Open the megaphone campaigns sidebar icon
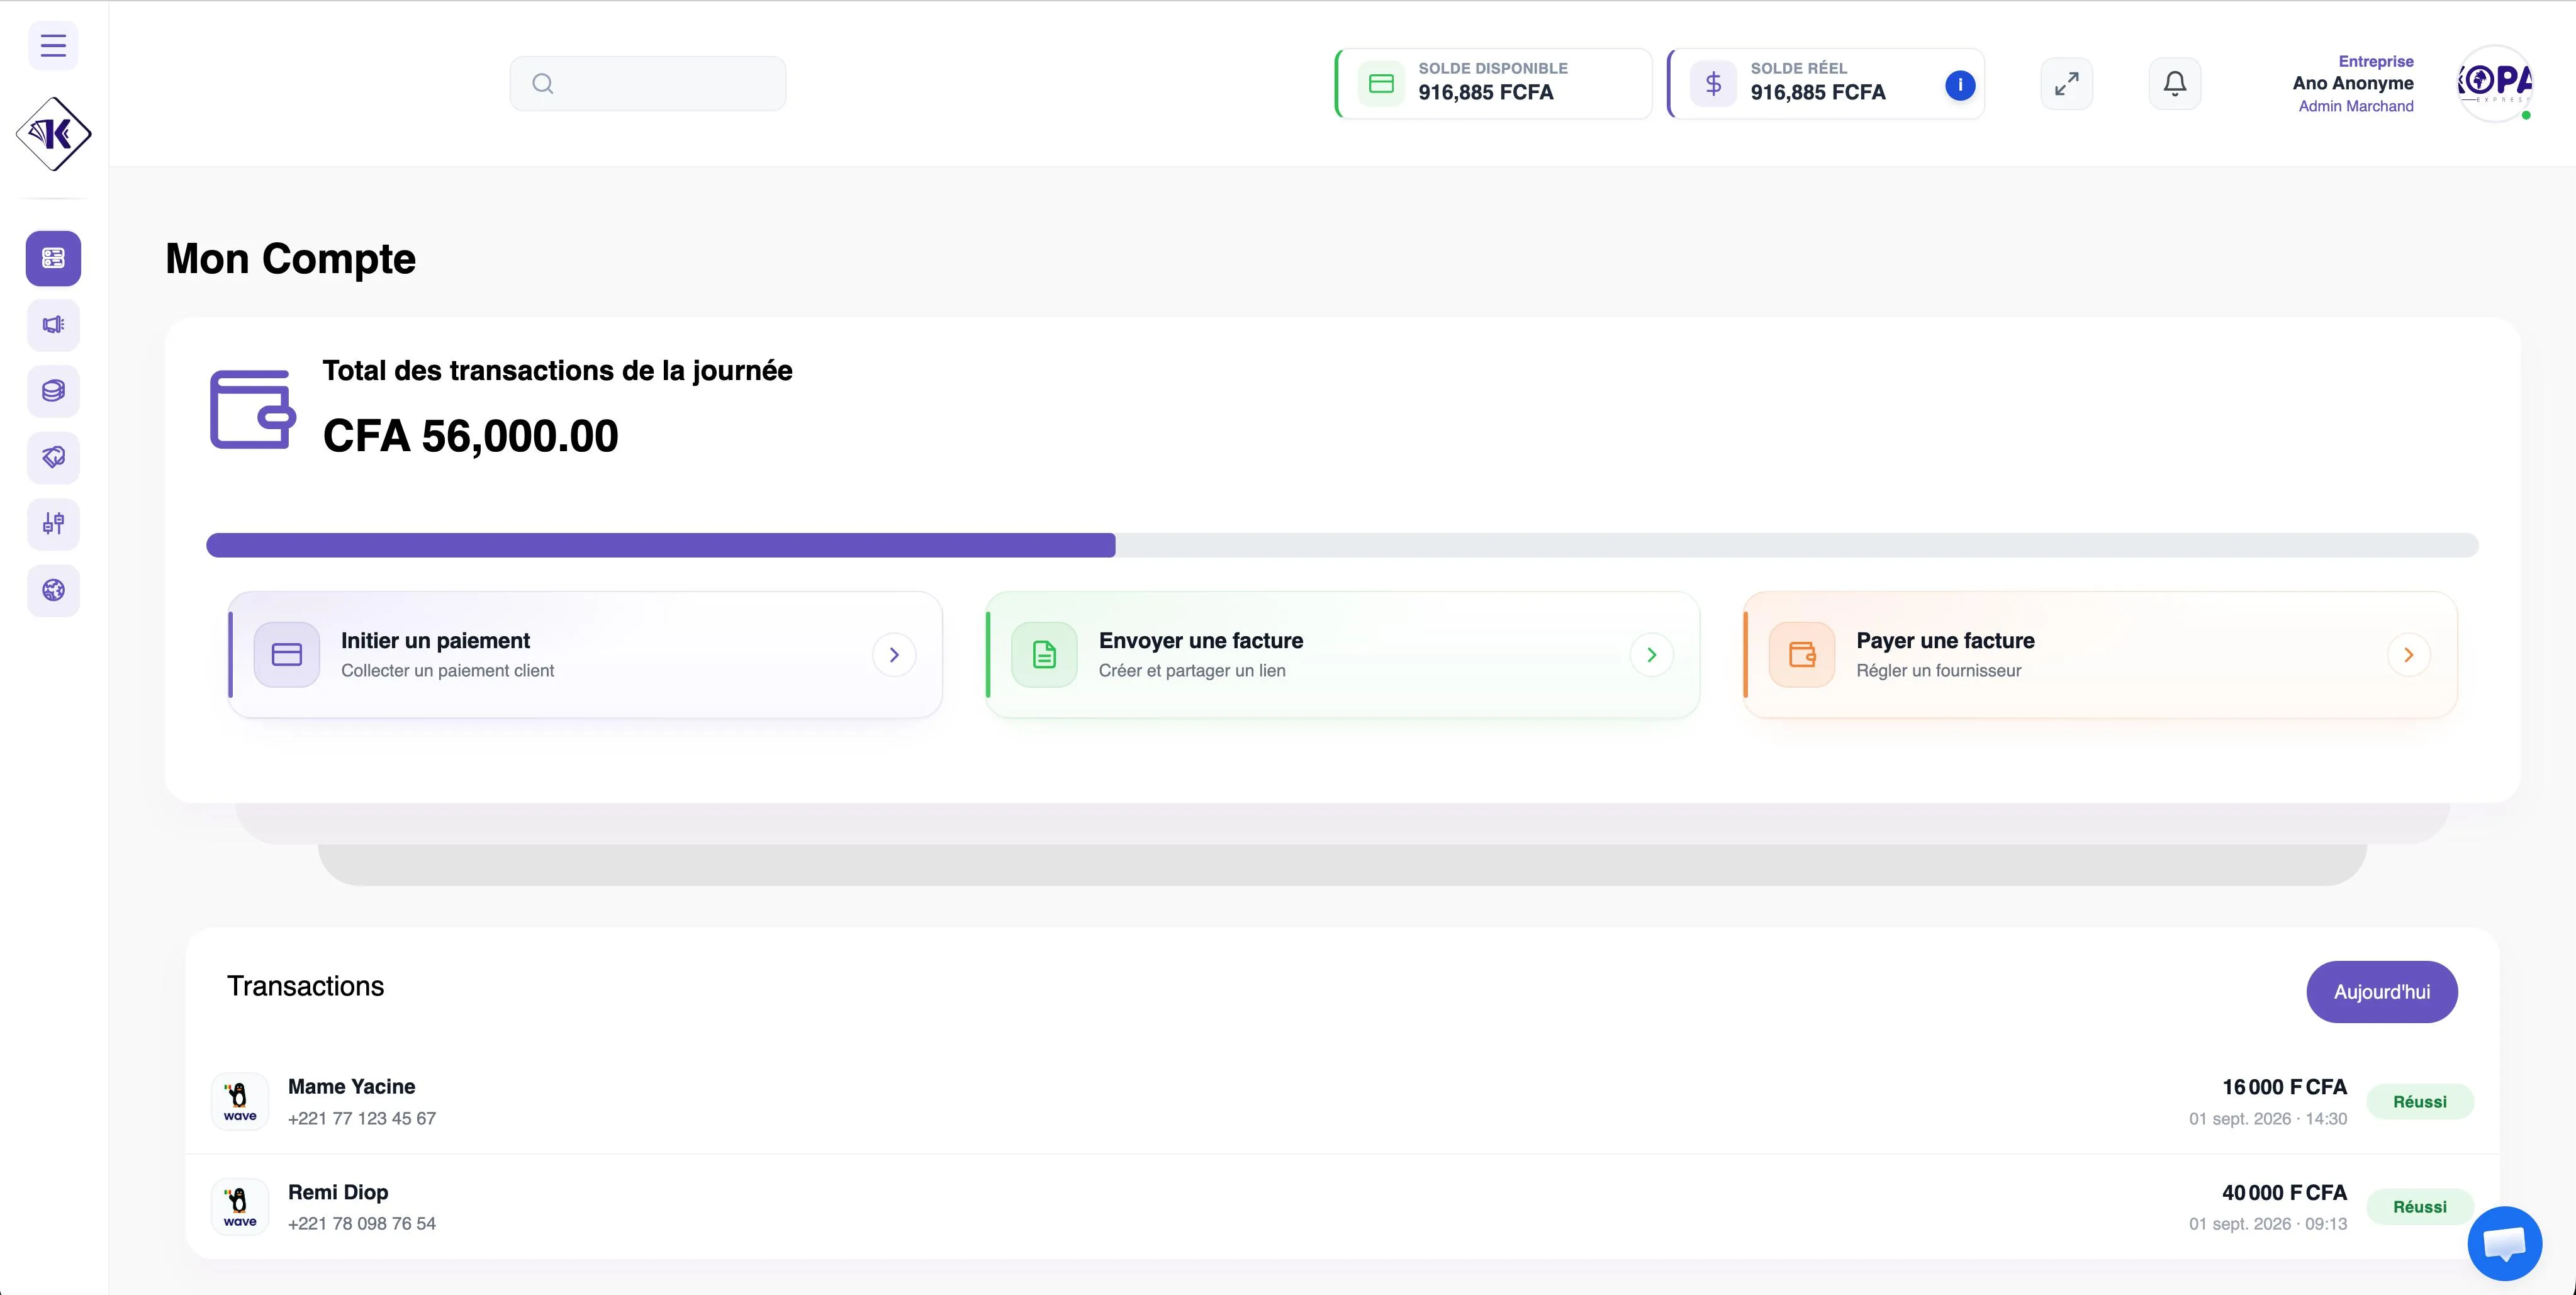The image size is (2576, 1295). [53, 325]
